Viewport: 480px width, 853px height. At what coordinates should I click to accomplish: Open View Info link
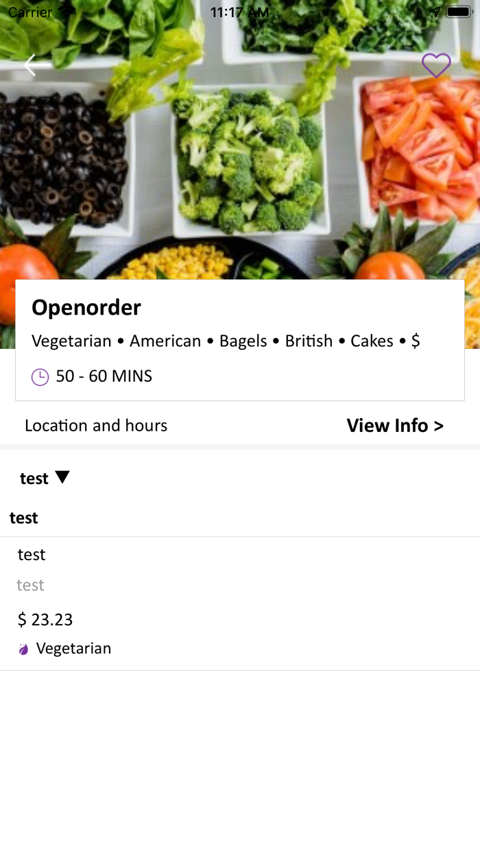[x=395, y=426]
